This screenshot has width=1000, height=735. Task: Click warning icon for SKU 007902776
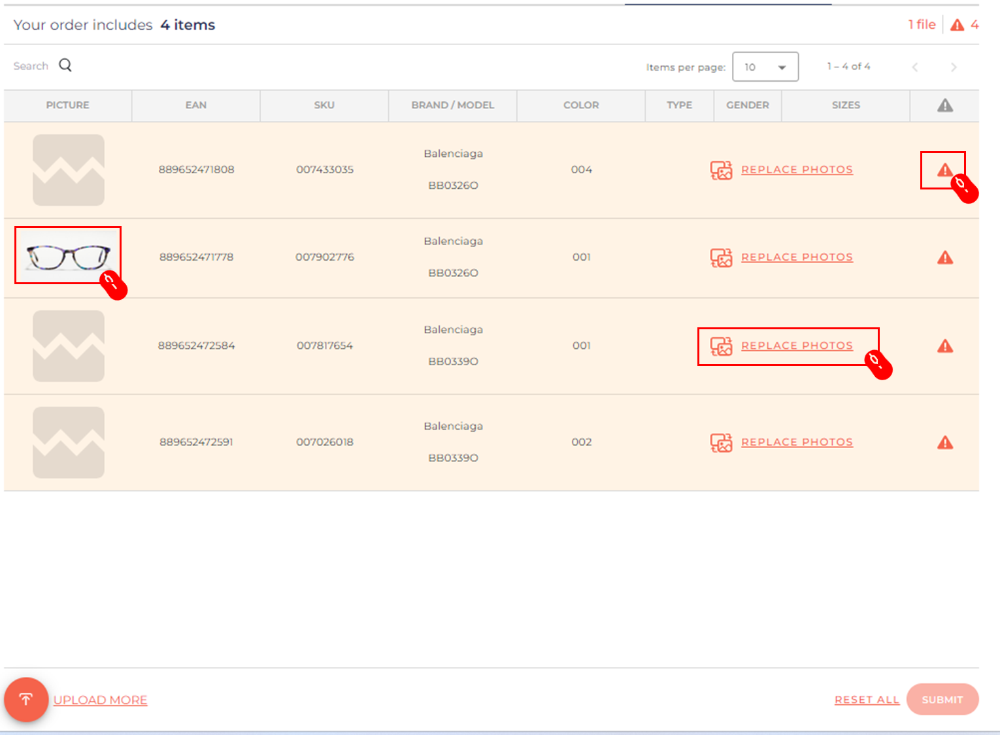pyautogui.click(x=944, y=258)
